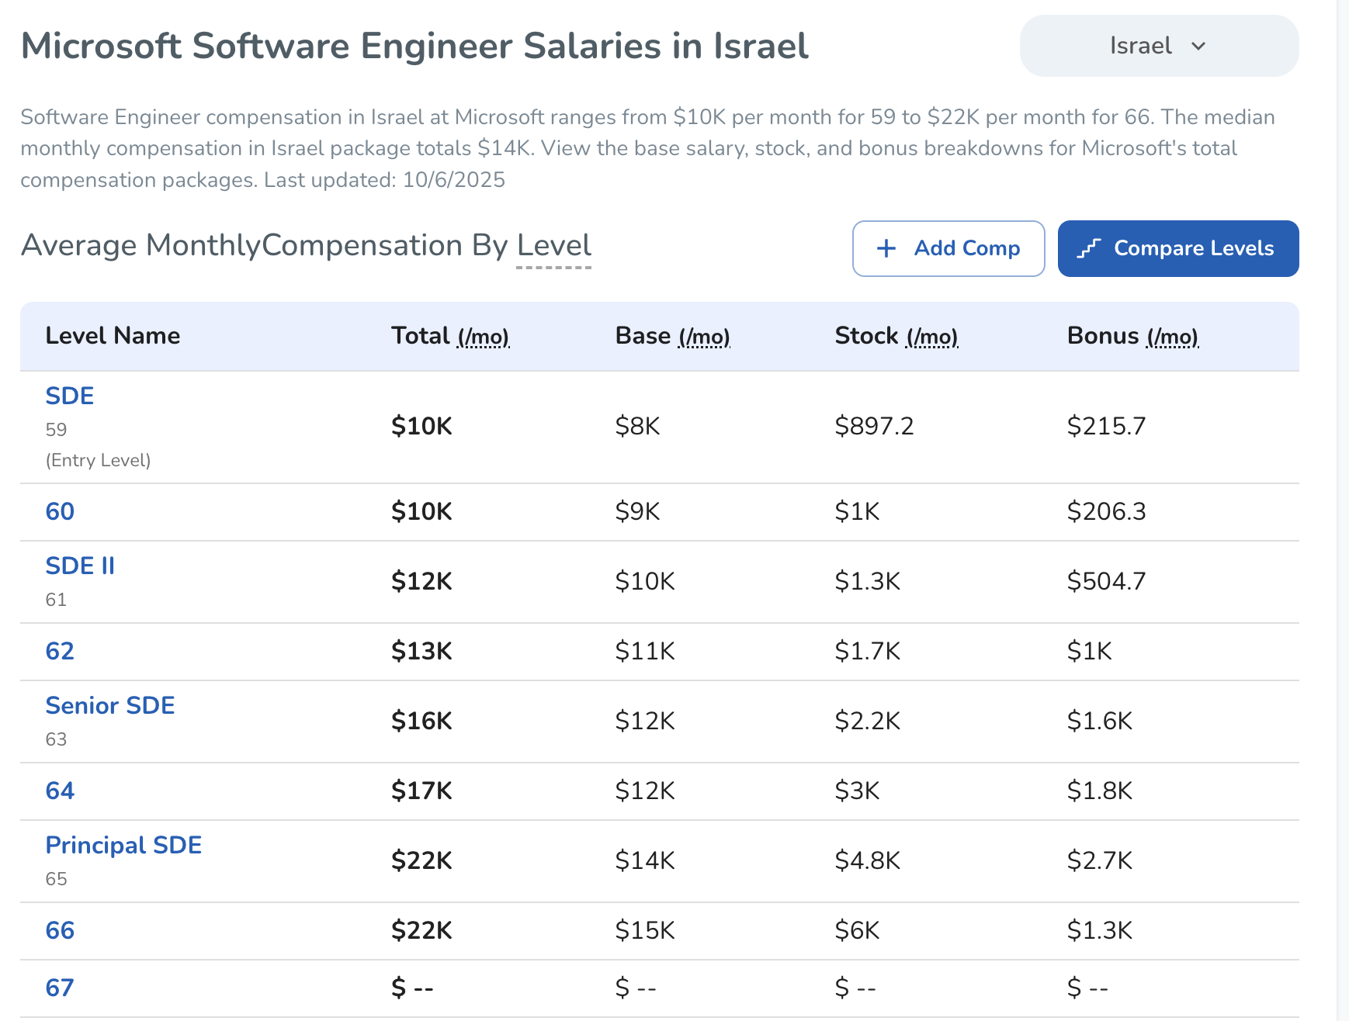The width and height of the screenshot is (1349, 1021).
Task: Open the SDE level 59 link
Action: 70,396
